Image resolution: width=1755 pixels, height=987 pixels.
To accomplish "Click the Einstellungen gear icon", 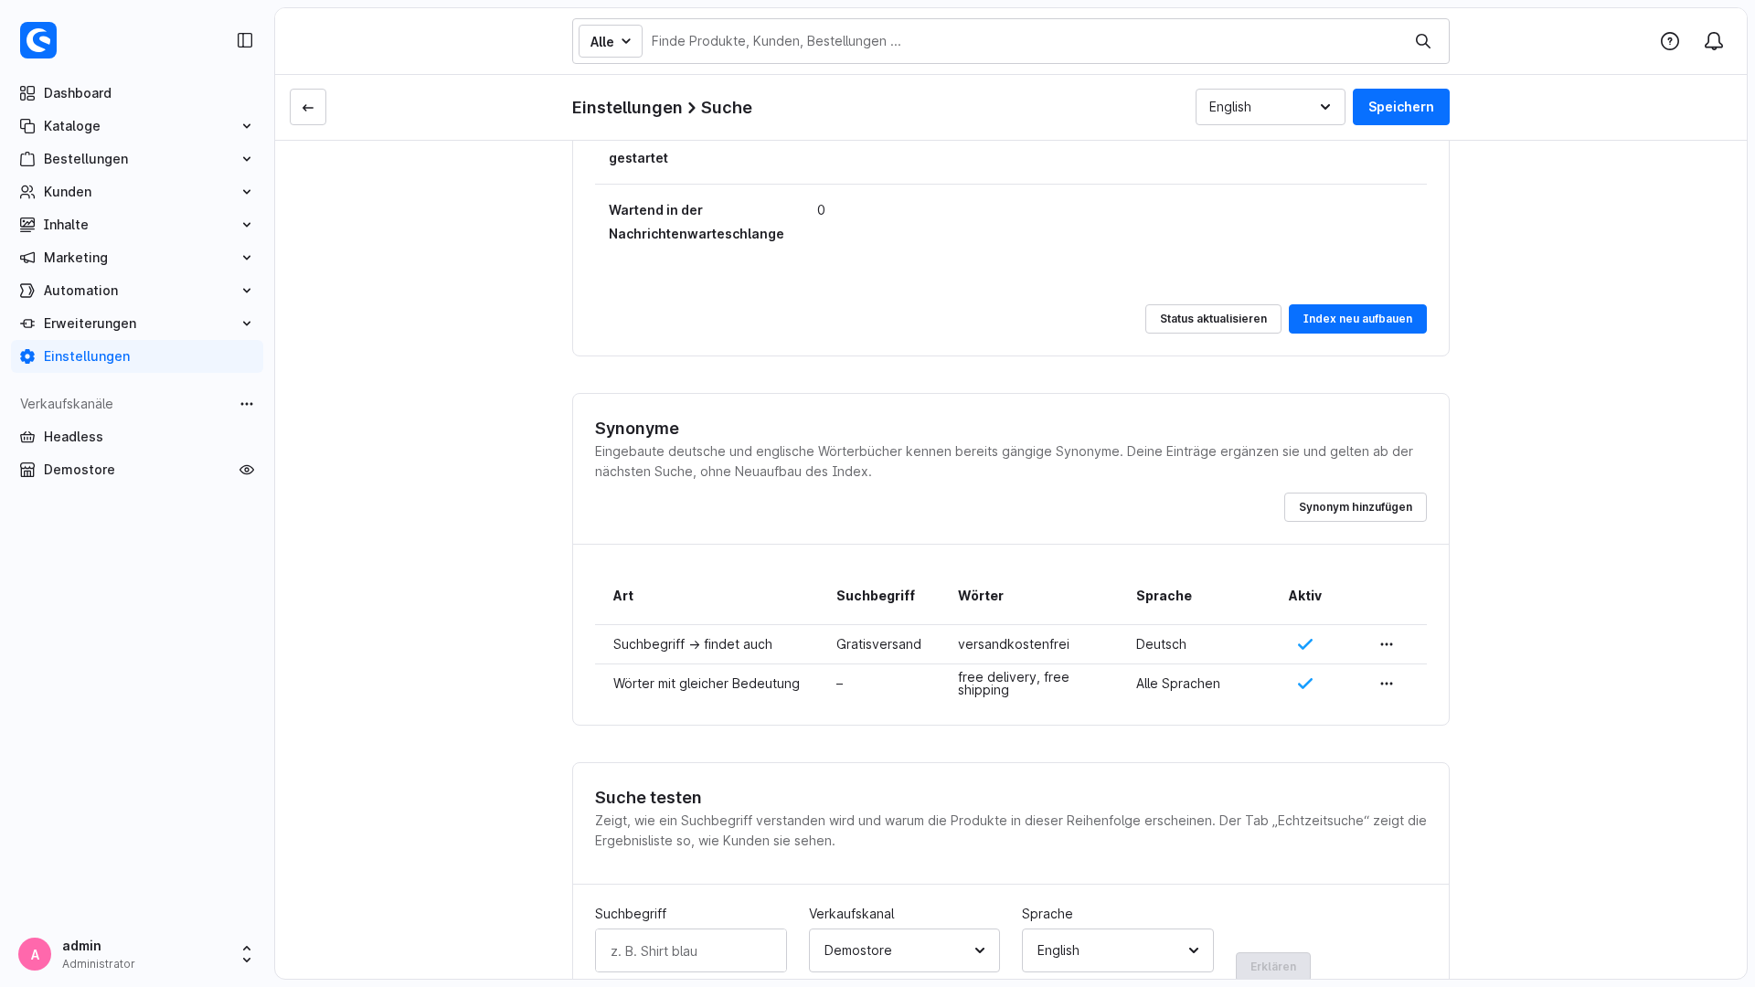I will 27,356.
